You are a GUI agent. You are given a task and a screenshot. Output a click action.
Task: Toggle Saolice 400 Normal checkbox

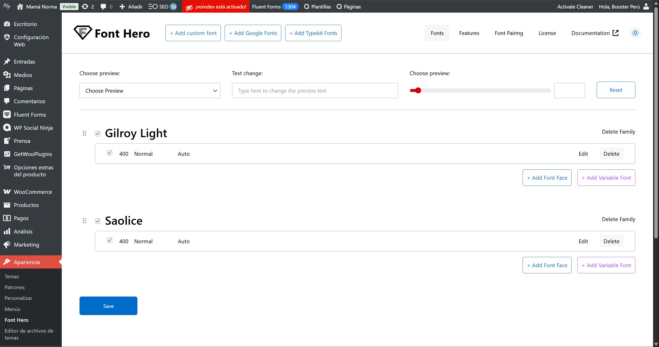pyautogui.click(x=109, y=240)
